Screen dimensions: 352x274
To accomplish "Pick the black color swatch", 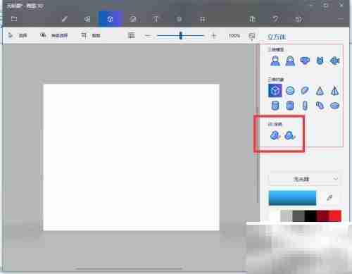I will [310, 216].
